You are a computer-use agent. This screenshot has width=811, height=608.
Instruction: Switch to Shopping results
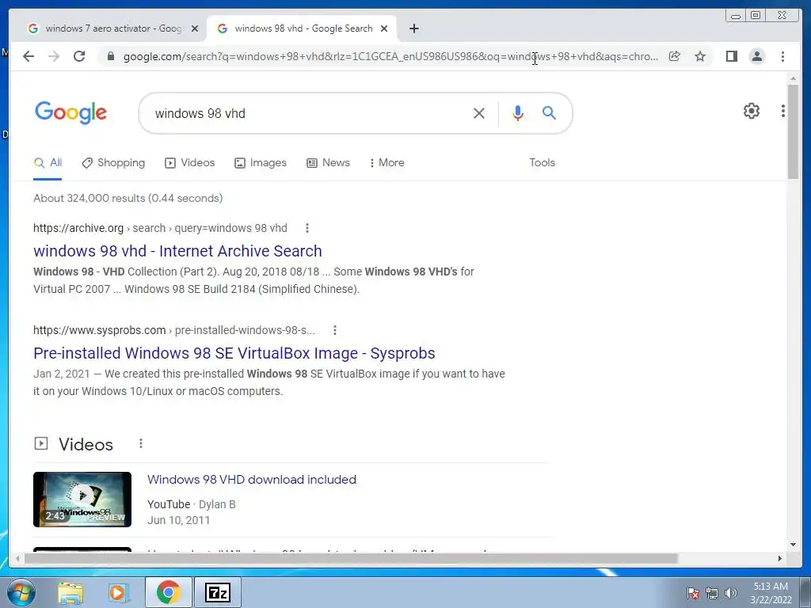(x=113, y=163)
